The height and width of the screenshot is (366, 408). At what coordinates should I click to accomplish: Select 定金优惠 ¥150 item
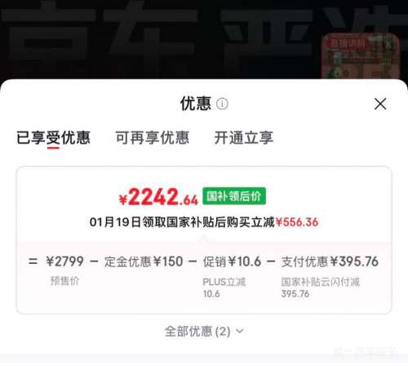(144, 261)
